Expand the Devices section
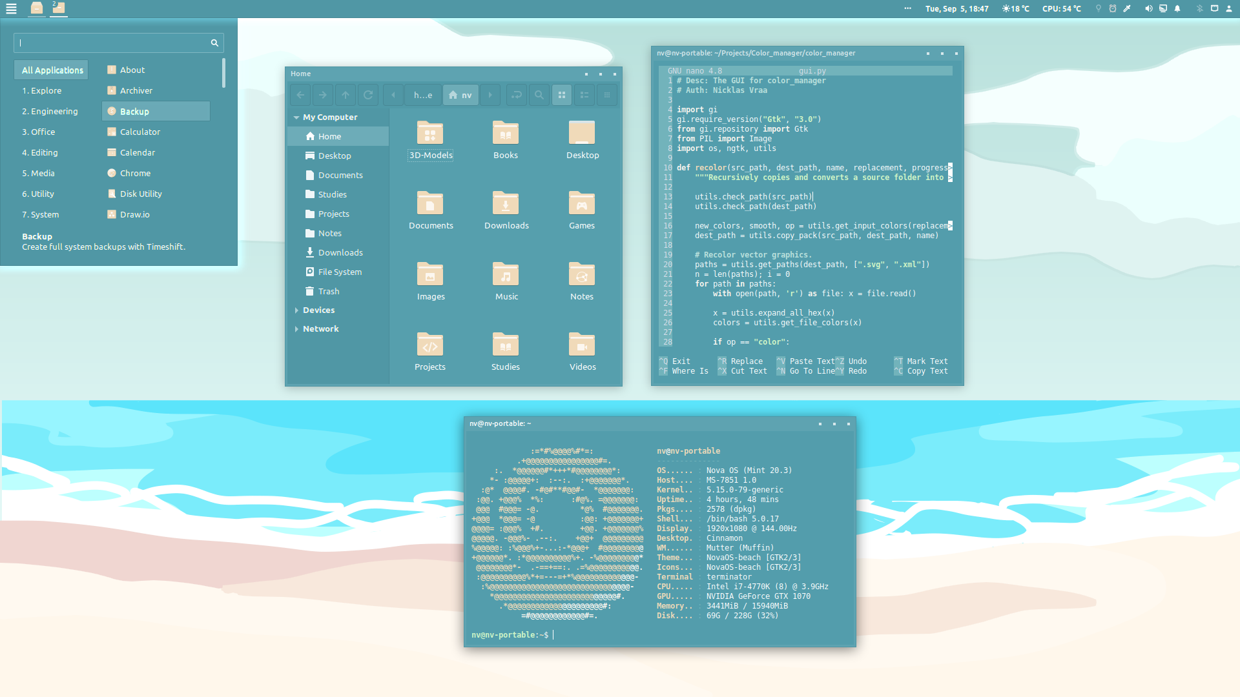This screenshot has height=697, width=1240. point(296,310)
